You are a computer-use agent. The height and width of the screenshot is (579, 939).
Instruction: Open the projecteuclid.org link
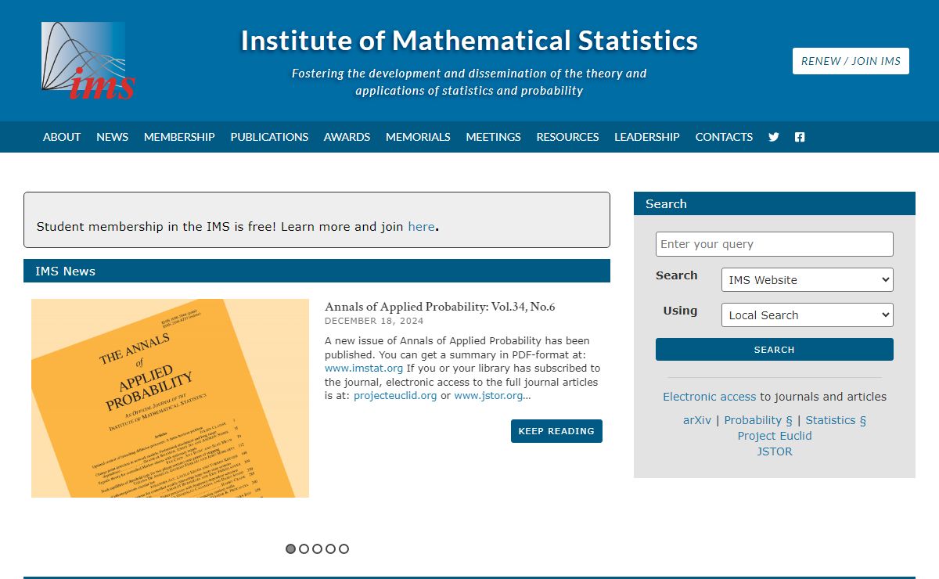[x=395, y=396]
